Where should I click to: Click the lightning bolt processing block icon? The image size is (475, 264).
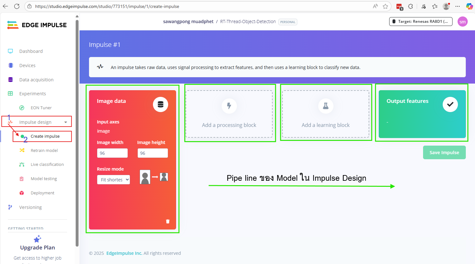(x=229, y=106)
